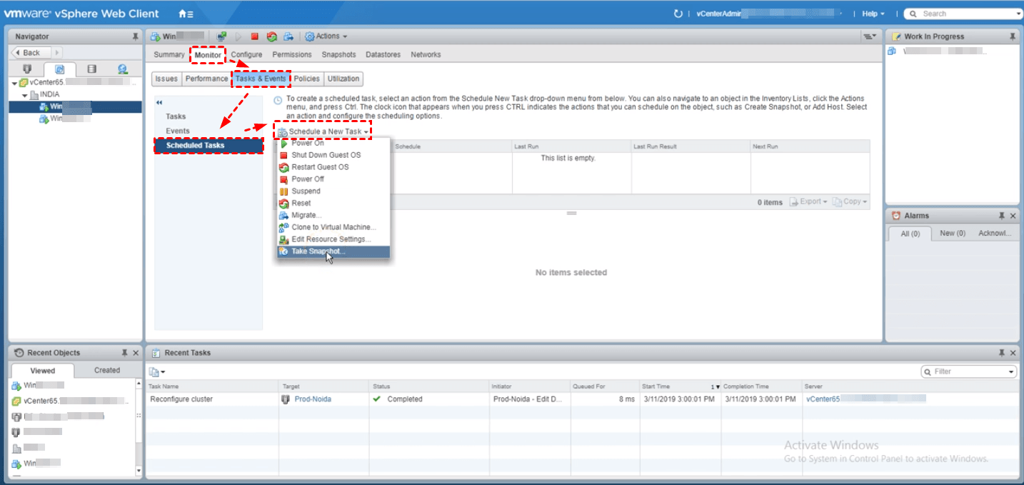Close the Alarms panel
1024x485 pixels.
click(x=1013, y=215)
